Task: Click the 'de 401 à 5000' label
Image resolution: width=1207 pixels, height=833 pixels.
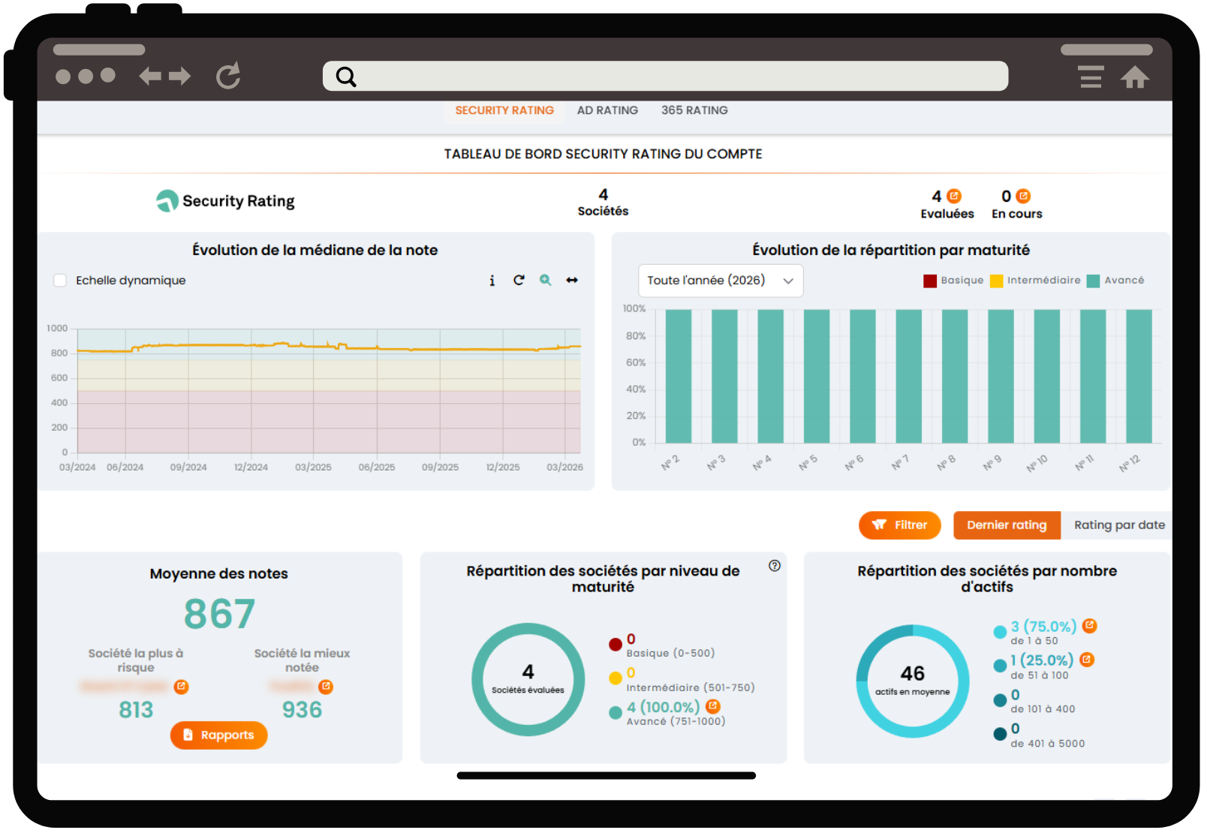Action: pyautogui.click(x=1047, y=744)
